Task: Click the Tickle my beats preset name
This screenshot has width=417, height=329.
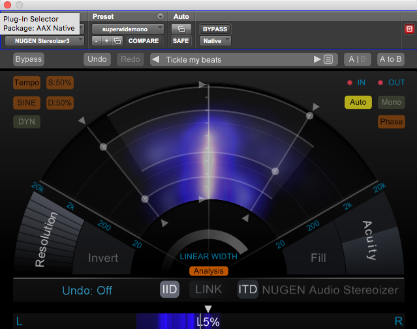Action: pos(194,60)
